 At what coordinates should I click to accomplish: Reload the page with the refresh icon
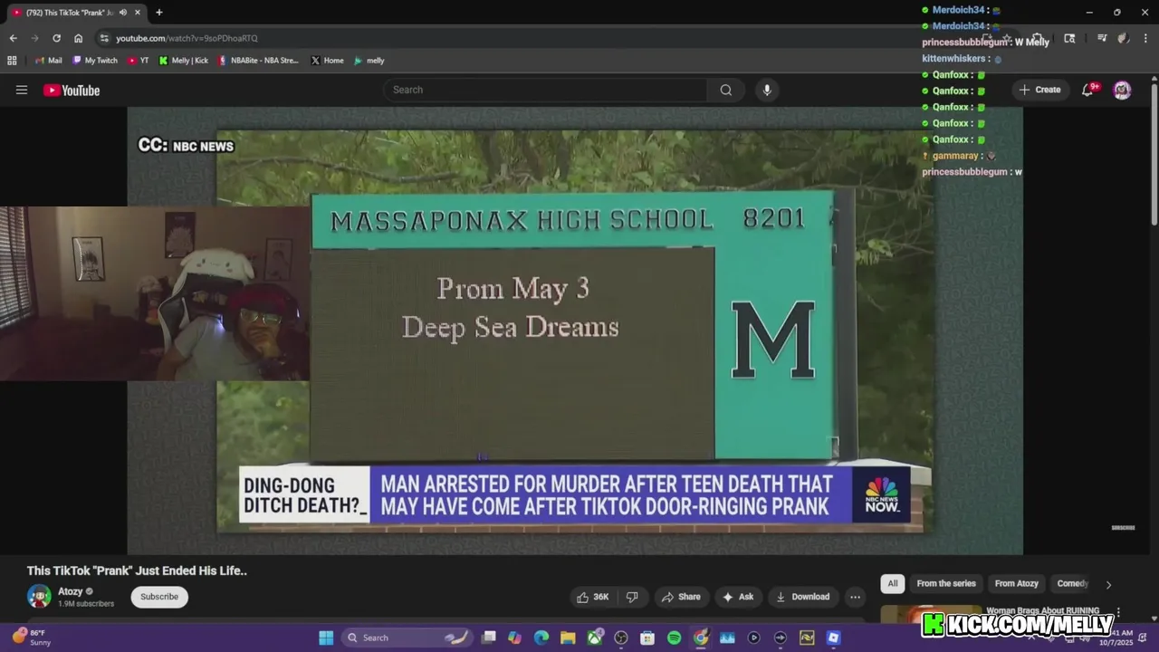coord(56,38)
